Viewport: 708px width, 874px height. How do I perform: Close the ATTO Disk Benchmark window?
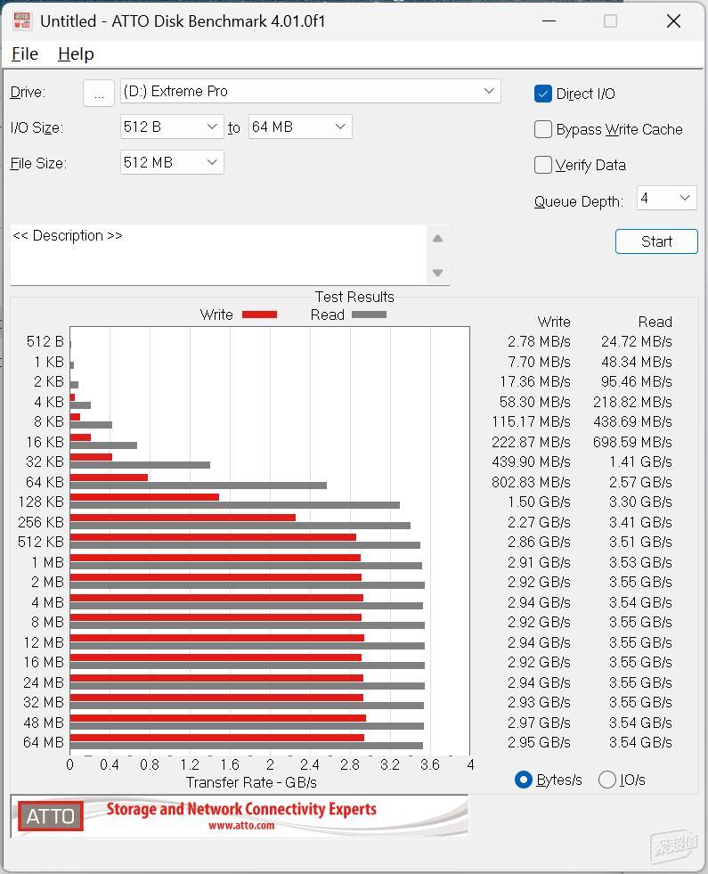(x=673, y=21)
